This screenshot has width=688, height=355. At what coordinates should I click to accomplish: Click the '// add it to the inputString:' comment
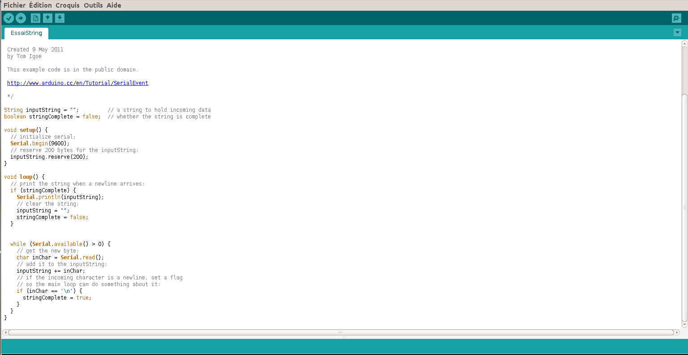coord(62,264)
